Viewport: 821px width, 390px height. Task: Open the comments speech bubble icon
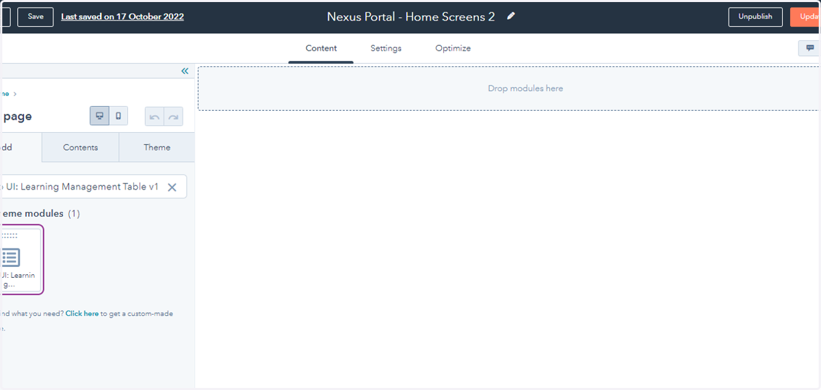point(809,48)
